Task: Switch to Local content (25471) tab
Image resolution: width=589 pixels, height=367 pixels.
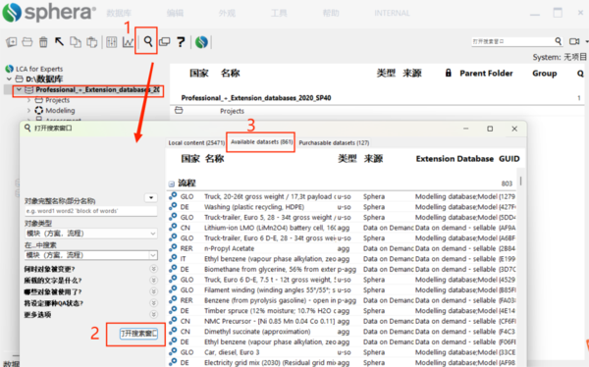Action: (196, 142)
